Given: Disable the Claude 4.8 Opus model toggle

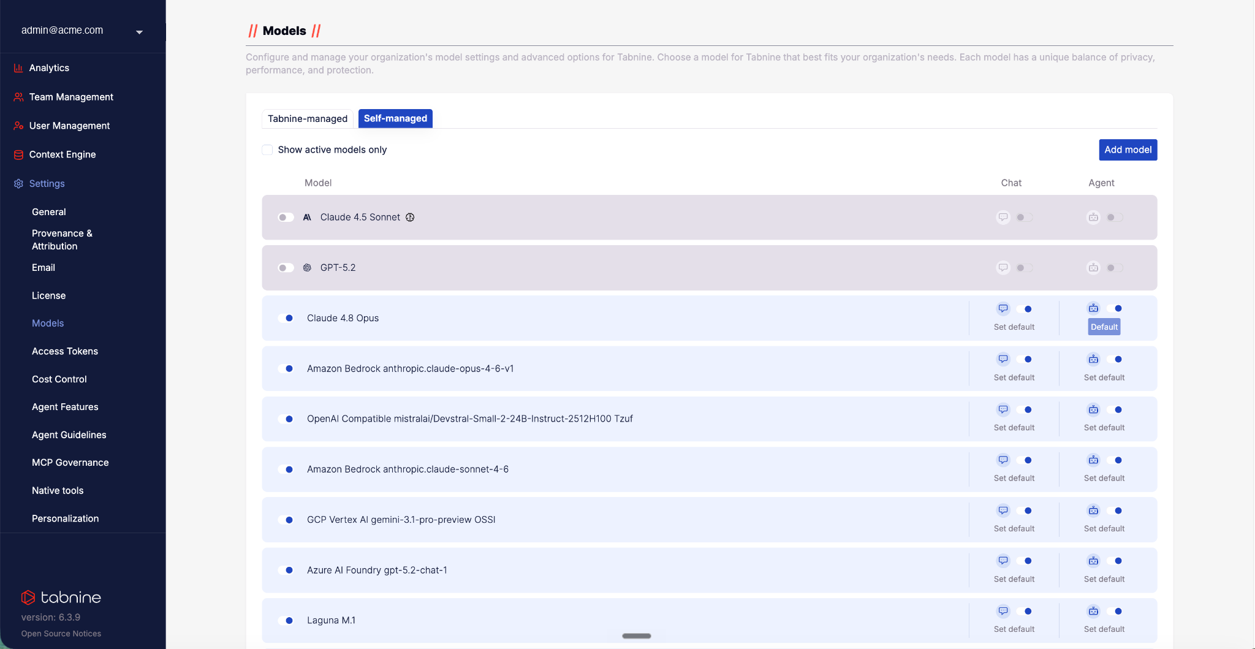Looking at the screenshot, I should [x=286, y=318].
